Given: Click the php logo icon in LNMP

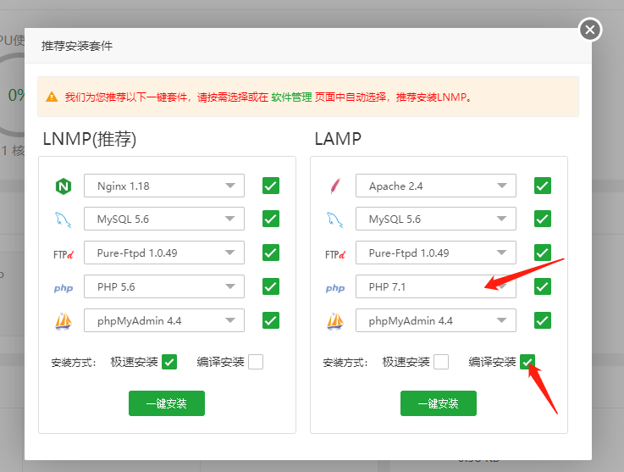Looking at the screenshot, I should point(64,288).
